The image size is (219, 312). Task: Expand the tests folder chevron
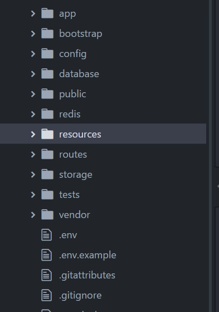click(33, 195)
